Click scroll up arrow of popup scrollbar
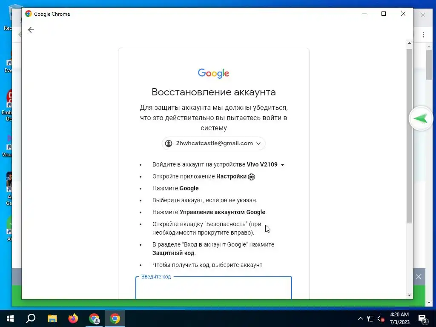The image size is (436, 327). [409, 43]
